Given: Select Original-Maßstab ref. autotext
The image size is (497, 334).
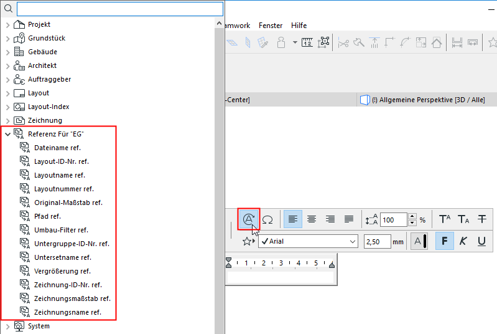Looking at the screenshot, I should [68, 203].
